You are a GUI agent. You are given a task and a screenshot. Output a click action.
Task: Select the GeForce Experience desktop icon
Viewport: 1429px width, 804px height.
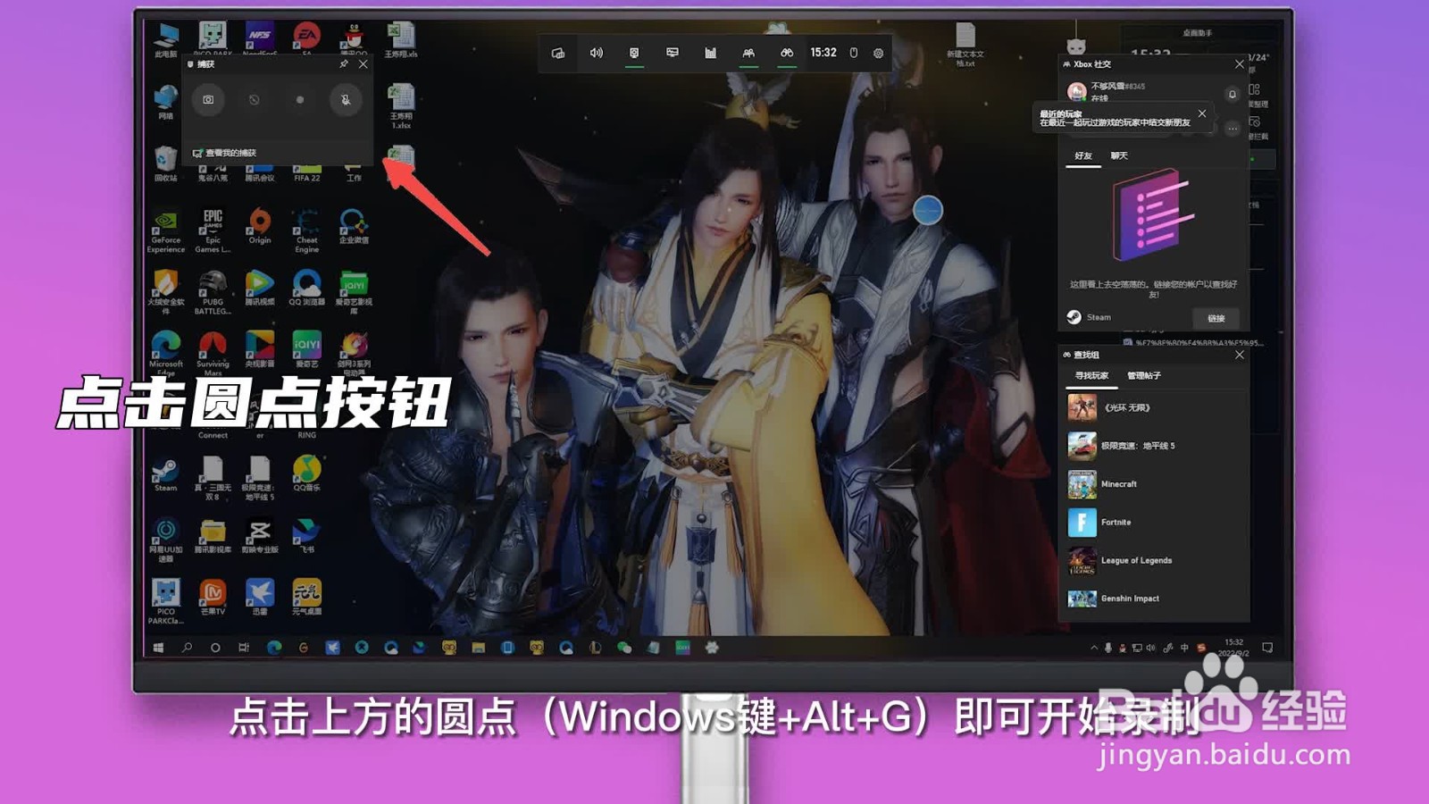pos(166,230)
